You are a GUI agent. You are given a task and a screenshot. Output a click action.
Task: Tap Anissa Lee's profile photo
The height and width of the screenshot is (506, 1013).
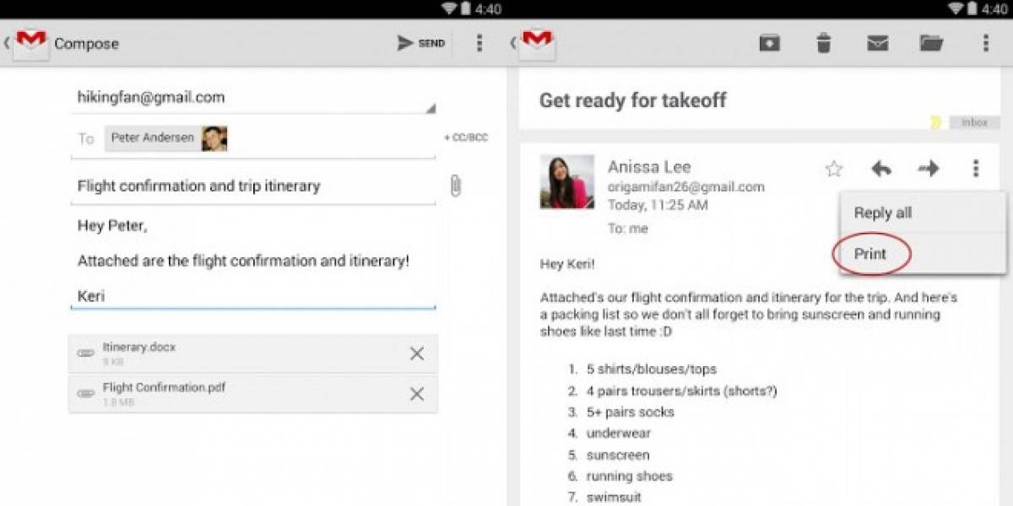pos(567,181)
